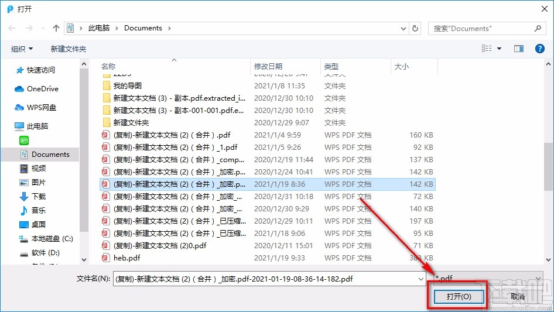
Task: Select the (合并)_1.pdf file
Action: click(268, 148)
